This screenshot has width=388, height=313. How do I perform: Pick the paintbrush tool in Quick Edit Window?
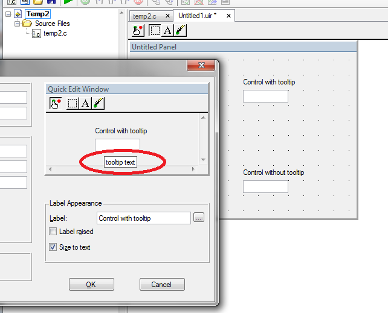(x=99, y=103)
